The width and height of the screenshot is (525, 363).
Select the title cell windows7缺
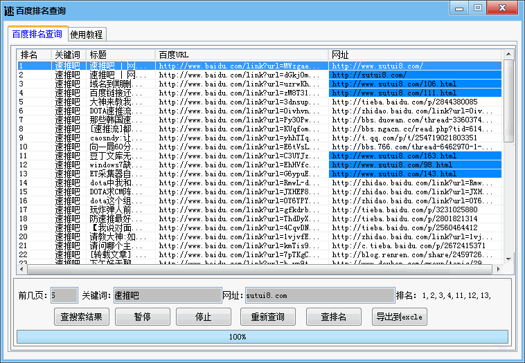point(121,165)
